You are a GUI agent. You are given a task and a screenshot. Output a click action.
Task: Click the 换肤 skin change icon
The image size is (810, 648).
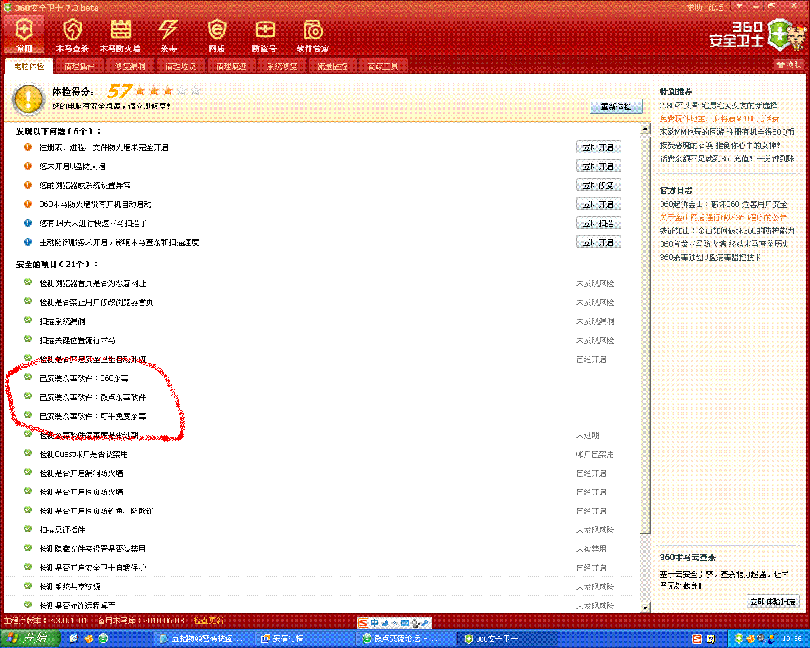[788, 65]
